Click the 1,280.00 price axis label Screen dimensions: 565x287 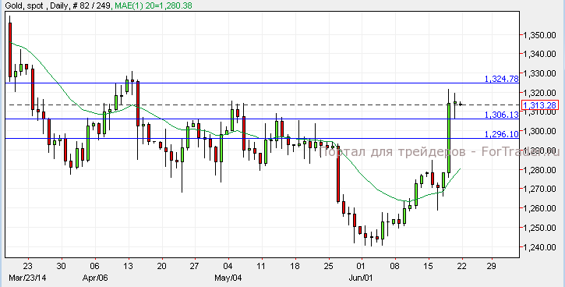click(x=539, y=170)
